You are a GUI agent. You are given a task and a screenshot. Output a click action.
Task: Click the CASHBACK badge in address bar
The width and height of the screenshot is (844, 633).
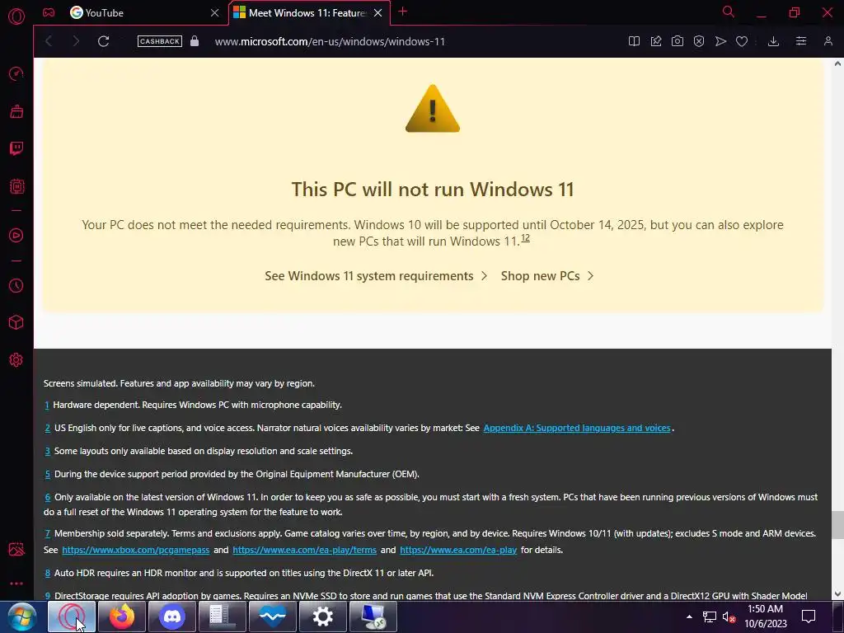159,41
